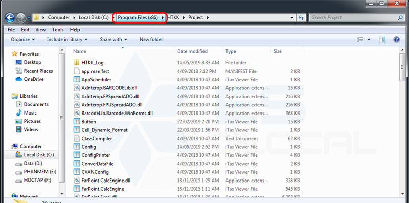Open the Videos library

pos(31,129)
